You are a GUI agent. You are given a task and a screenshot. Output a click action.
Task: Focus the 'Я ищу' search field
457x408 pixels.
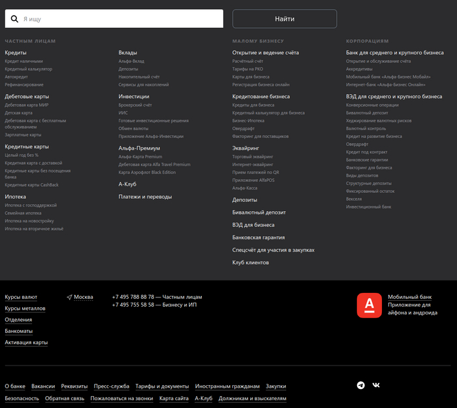114,19
